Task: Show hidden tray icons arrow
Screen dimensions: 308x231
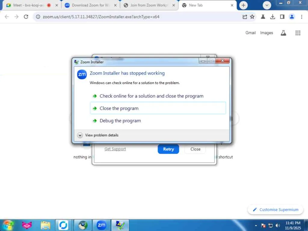Action: point(256,226)
